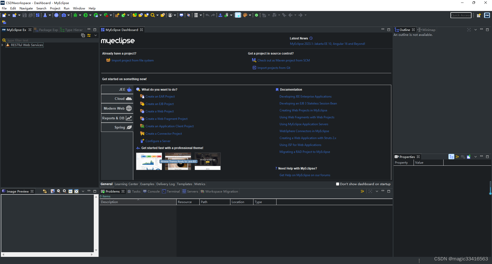Click the user account profile toolbar icon
This screenshot has width=492, height=264.
[170, 15]
